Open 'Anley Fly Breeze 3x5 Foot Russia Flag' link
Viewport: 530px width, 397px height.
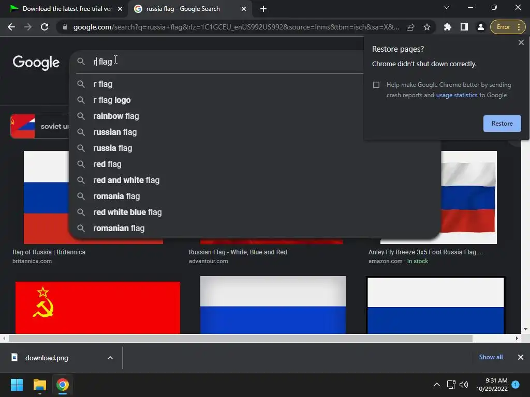[x=425, y=252]
